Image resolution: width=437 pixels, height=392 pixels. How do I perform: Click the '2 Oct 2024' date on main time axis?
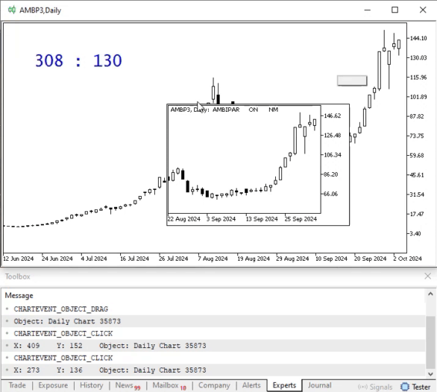click(x=407, y=259)
